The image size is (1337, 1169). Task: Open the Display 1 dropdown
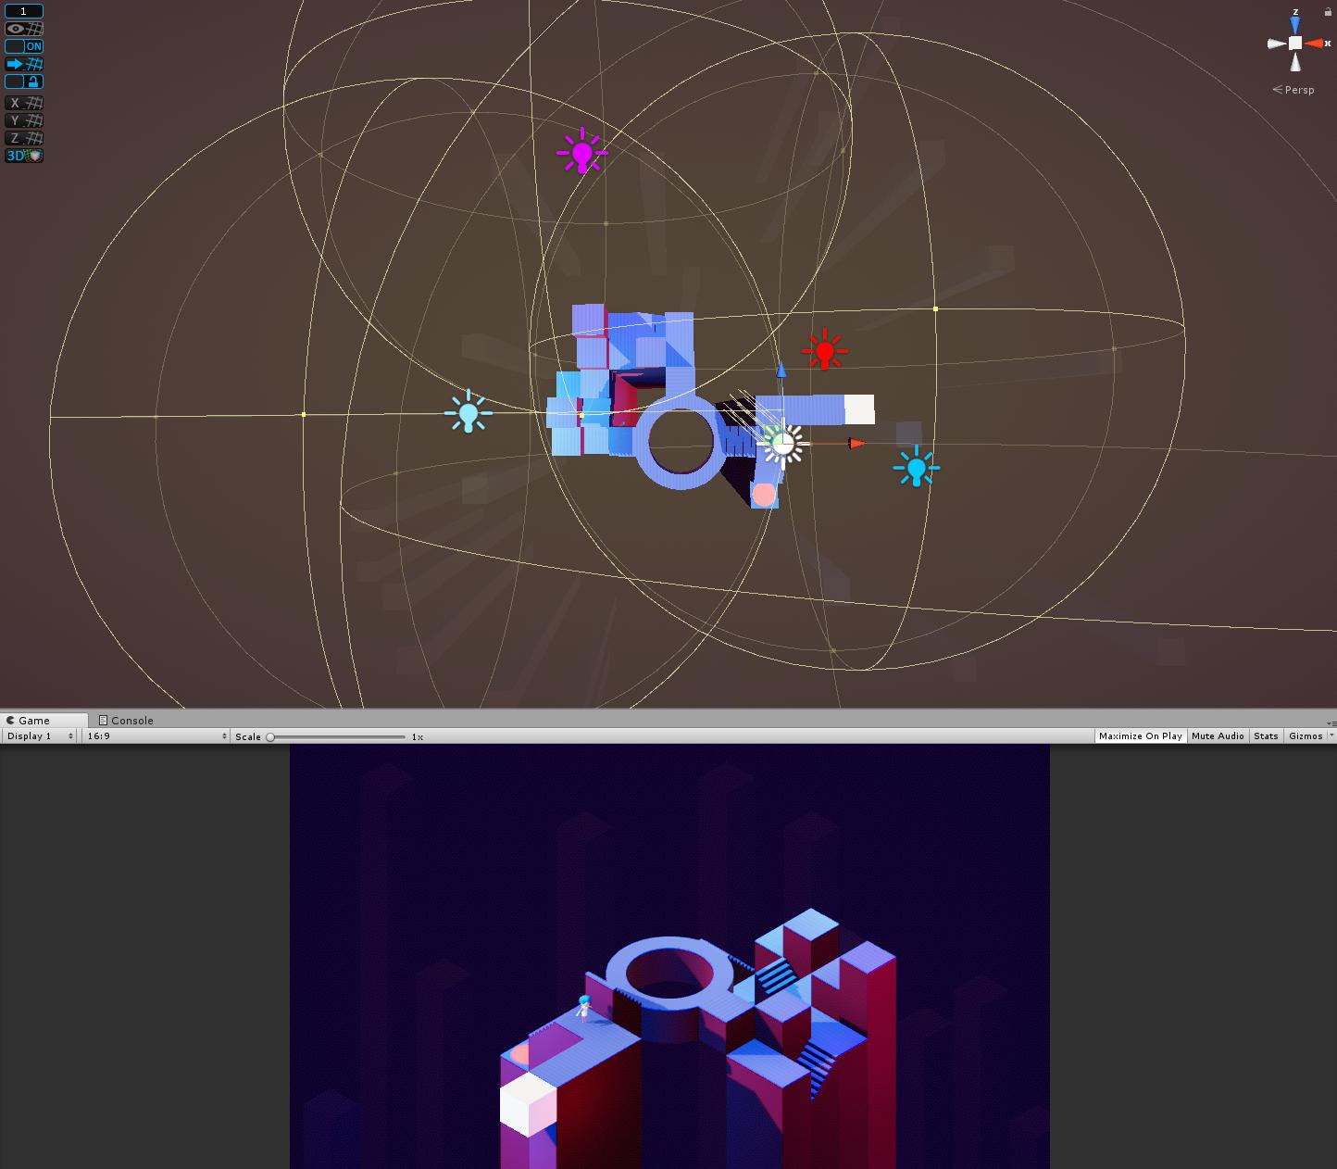point(40,736)
